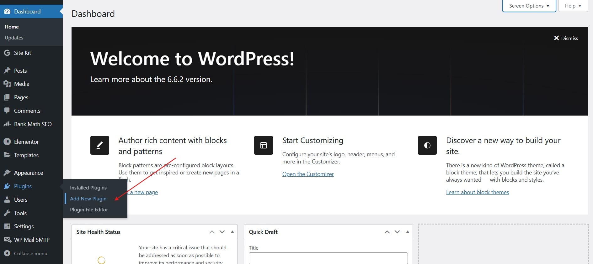The height and width of the screenshot is (264, 593).
Task: Open the Appearance menu label
Action: (x=29, y=173)
